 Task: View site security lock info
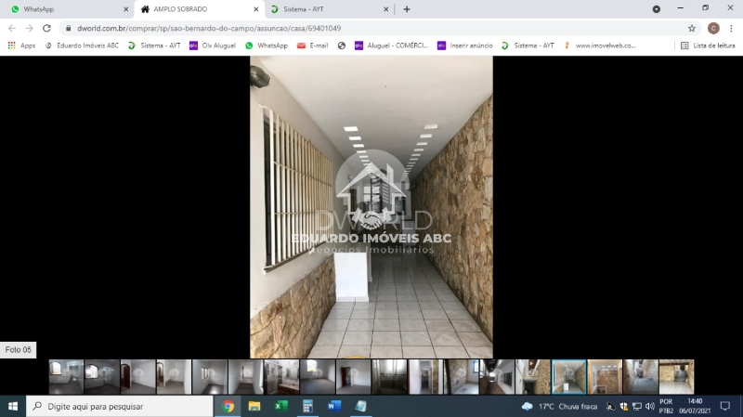(x=68, y=29)
